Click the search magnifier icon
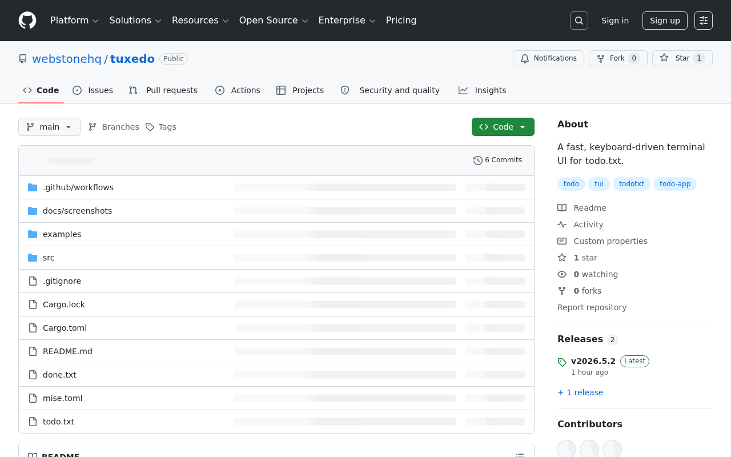 click(579, 21)
